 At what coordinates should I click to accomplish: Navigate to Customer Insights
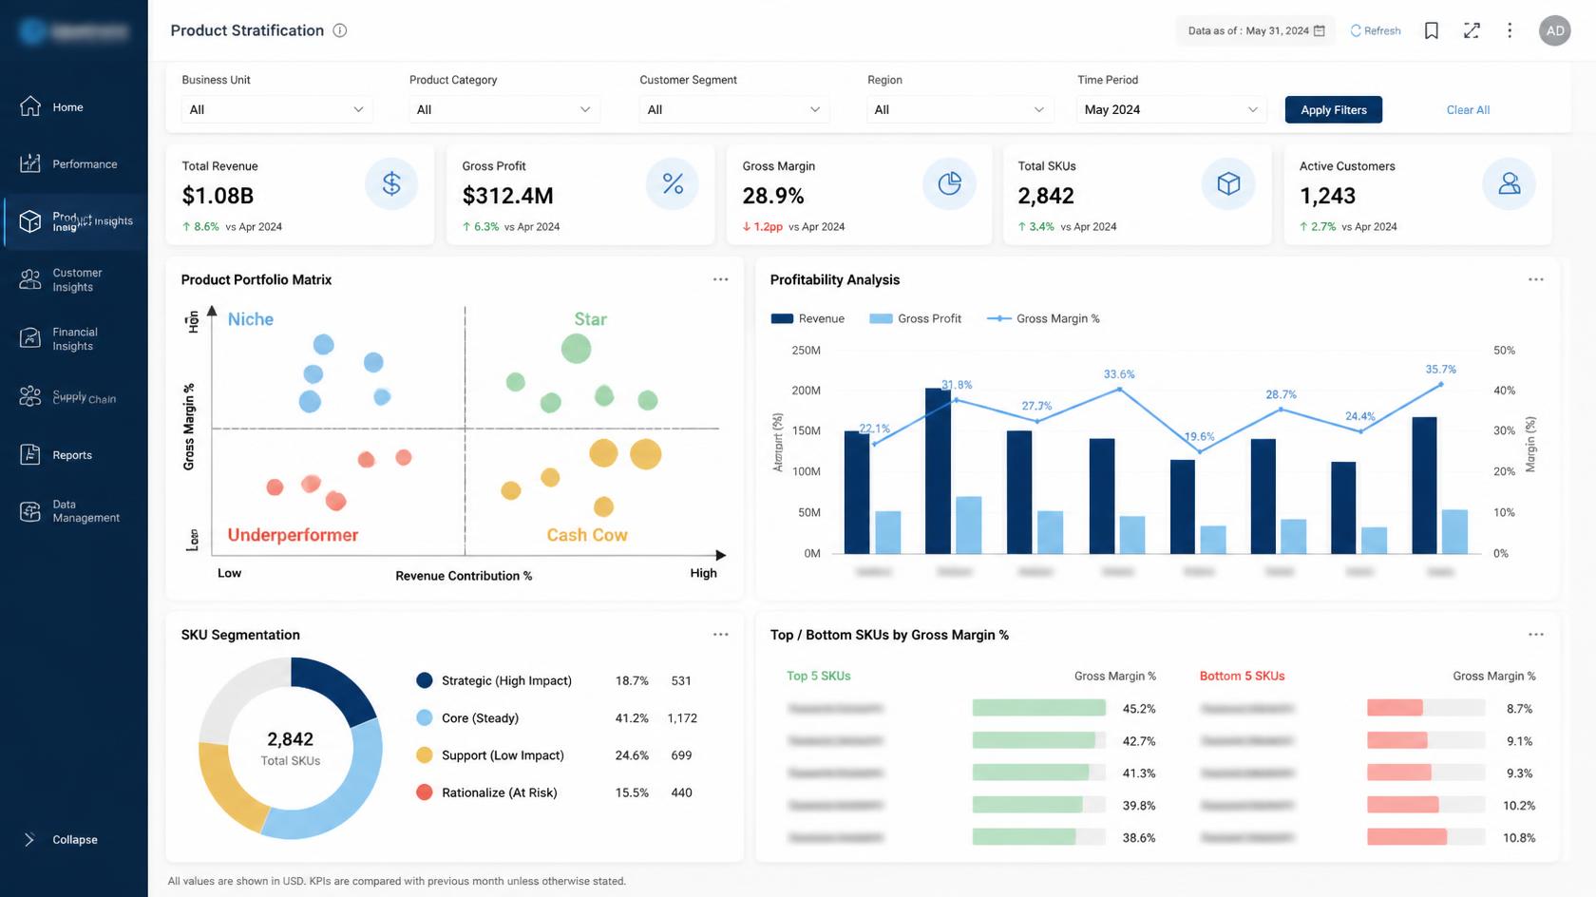pyautogui.click(x=75, y=279)
